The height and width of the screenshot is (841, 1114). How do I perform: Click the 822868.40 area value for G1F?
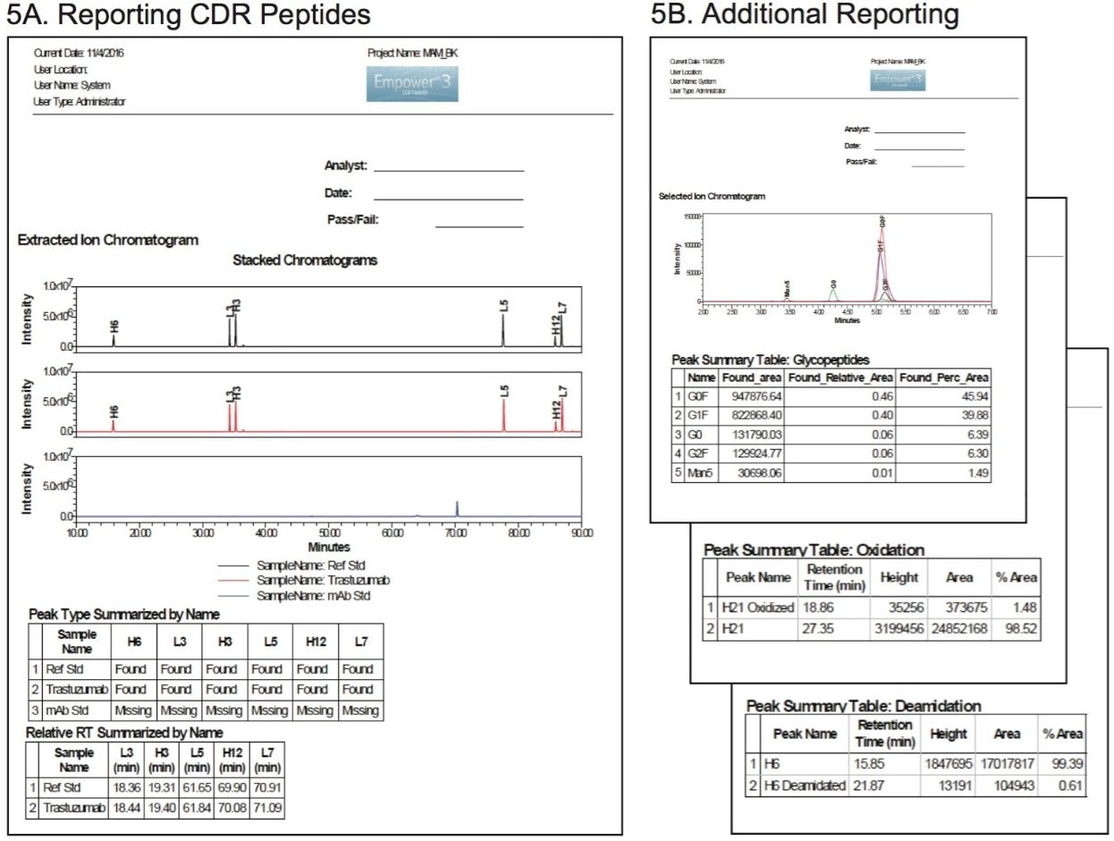point(752,415)
